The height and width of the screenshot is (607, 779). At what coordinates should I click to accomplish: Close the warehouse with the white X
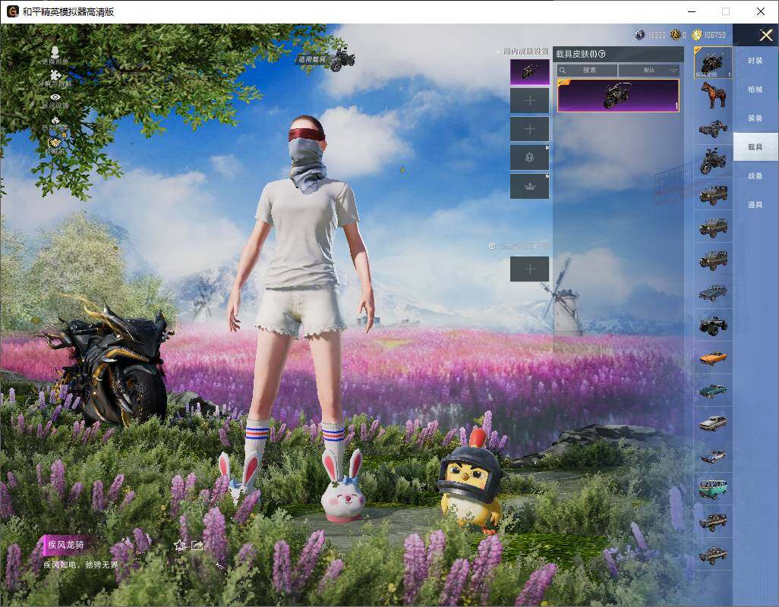765,36
